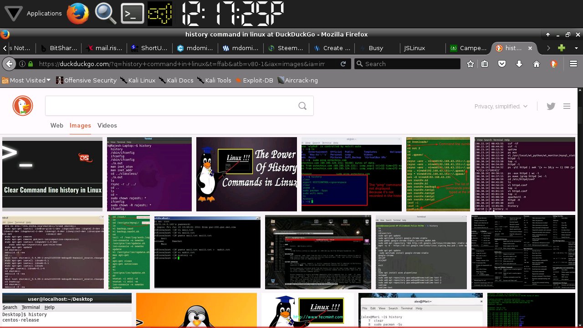
Task: Close the active DuckDuckGo tab
Action: [x=530, y=48]
